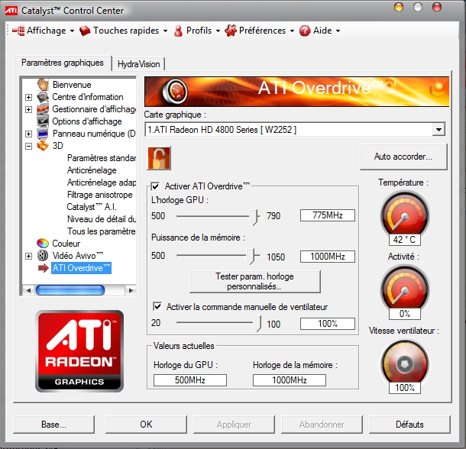Click the fan speed slider handle
Screen dimensions: 466x449
tap(257, 323)
